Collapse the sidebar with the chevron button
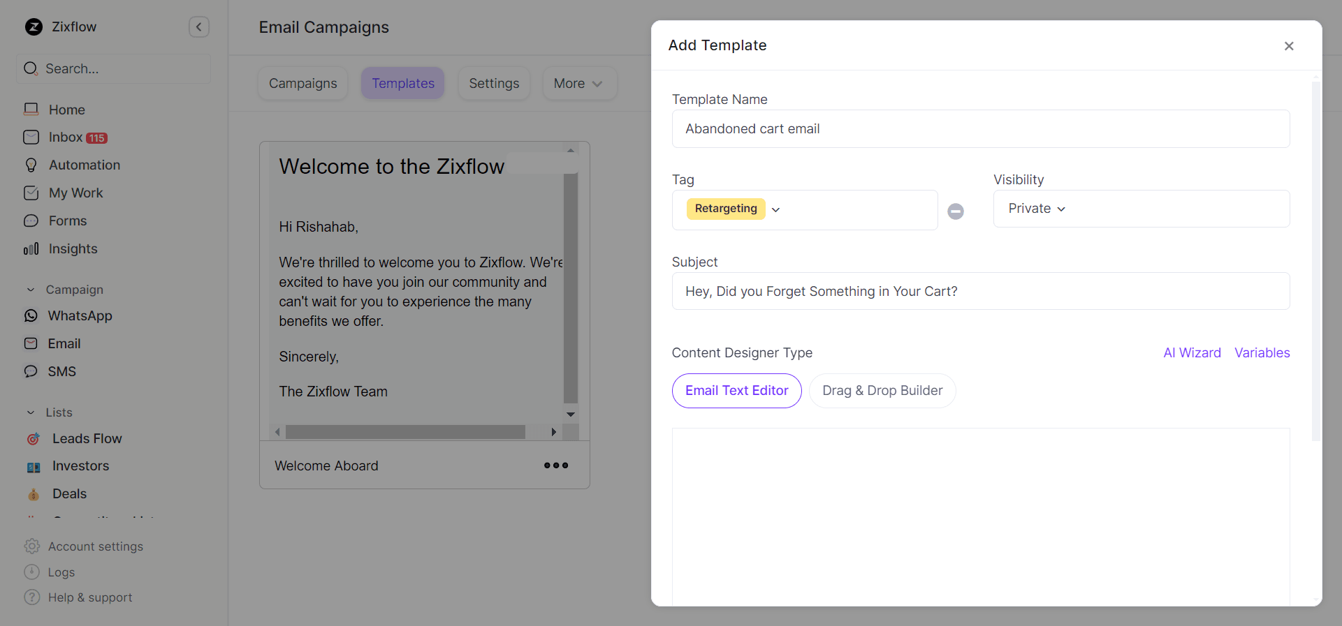1342x626 pixels. [x=199, y=27]
